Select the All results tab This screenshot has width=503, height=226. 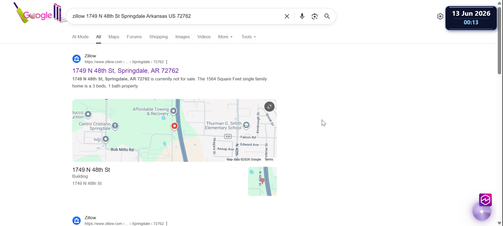99,37
